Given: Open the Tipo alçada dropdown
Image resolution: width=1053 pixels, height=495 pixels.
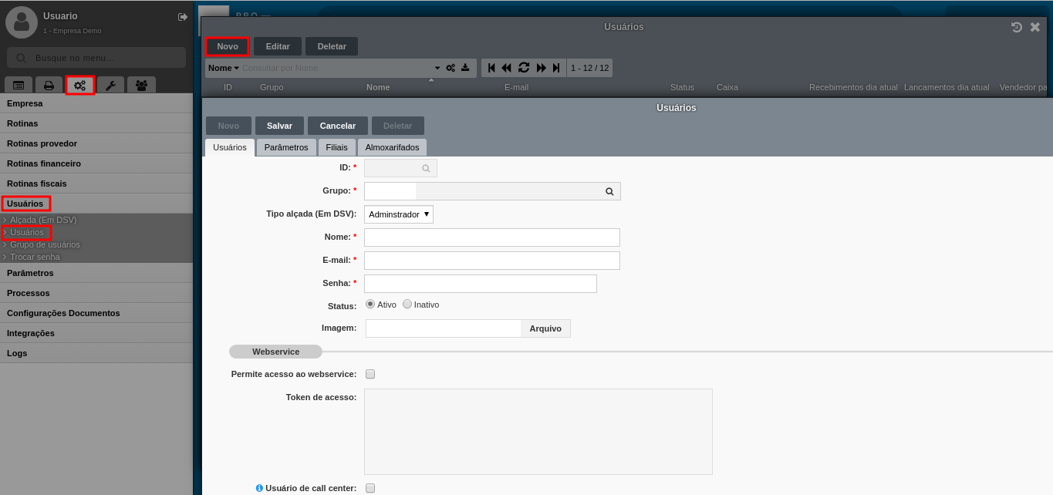Looking at the screenshot, I should [x=399, y=214].
